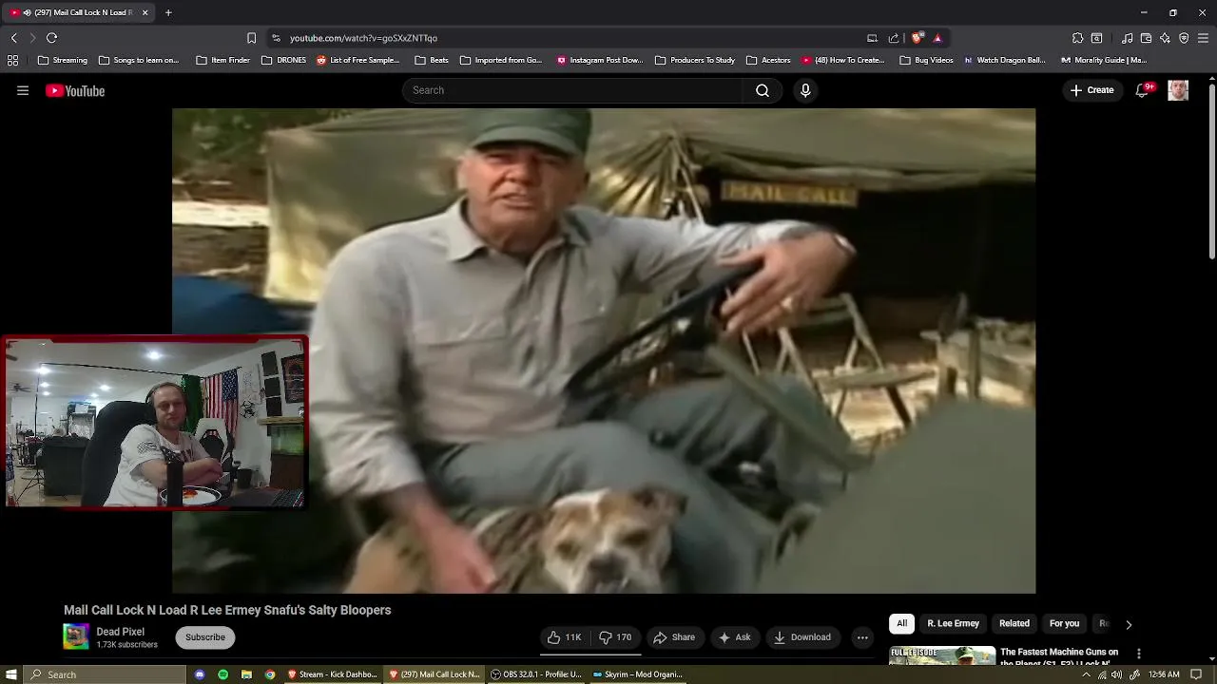The width and height of the screenshot is (1217, 684).
Task: Go to the YouTube home logo
Action: point(75,91)
